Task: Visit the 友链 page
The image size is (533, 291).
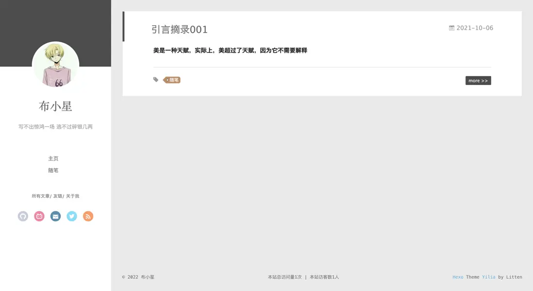Action: click(57, 195)
